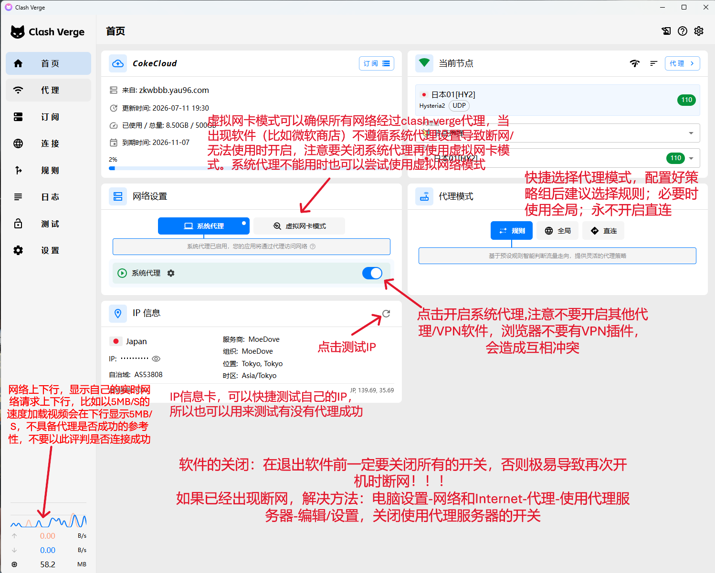
Task: Select 直连 proxy mode
Action: [603, 231]
